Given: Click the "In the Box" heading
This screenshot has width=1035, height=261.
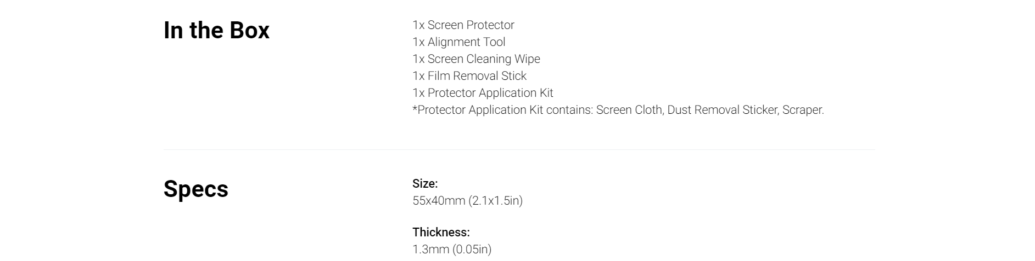Looking at the screenshot, I should point(216,31).
